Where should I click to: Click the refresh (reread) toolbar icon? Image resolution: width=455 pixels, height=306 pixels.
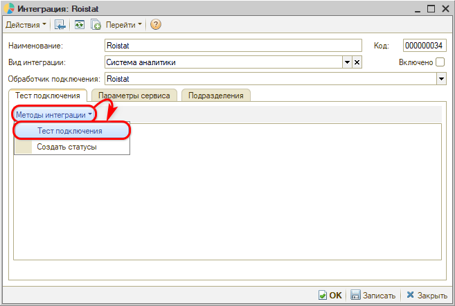[79, 25]
